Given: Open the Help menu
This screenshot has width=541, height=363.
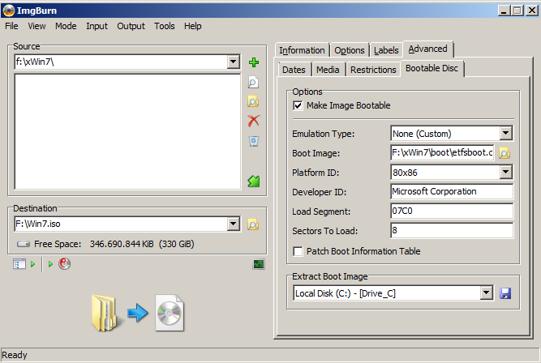Looking at the screenshot, I should pos(192,26).
